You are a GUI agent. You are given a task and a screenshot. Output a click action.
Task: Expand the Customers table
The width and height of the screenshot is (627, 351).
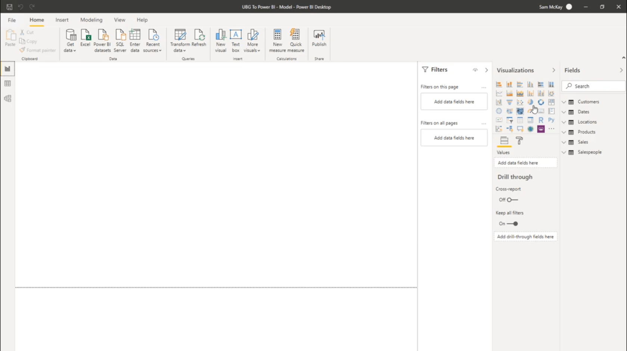click(x=564, y=102)
